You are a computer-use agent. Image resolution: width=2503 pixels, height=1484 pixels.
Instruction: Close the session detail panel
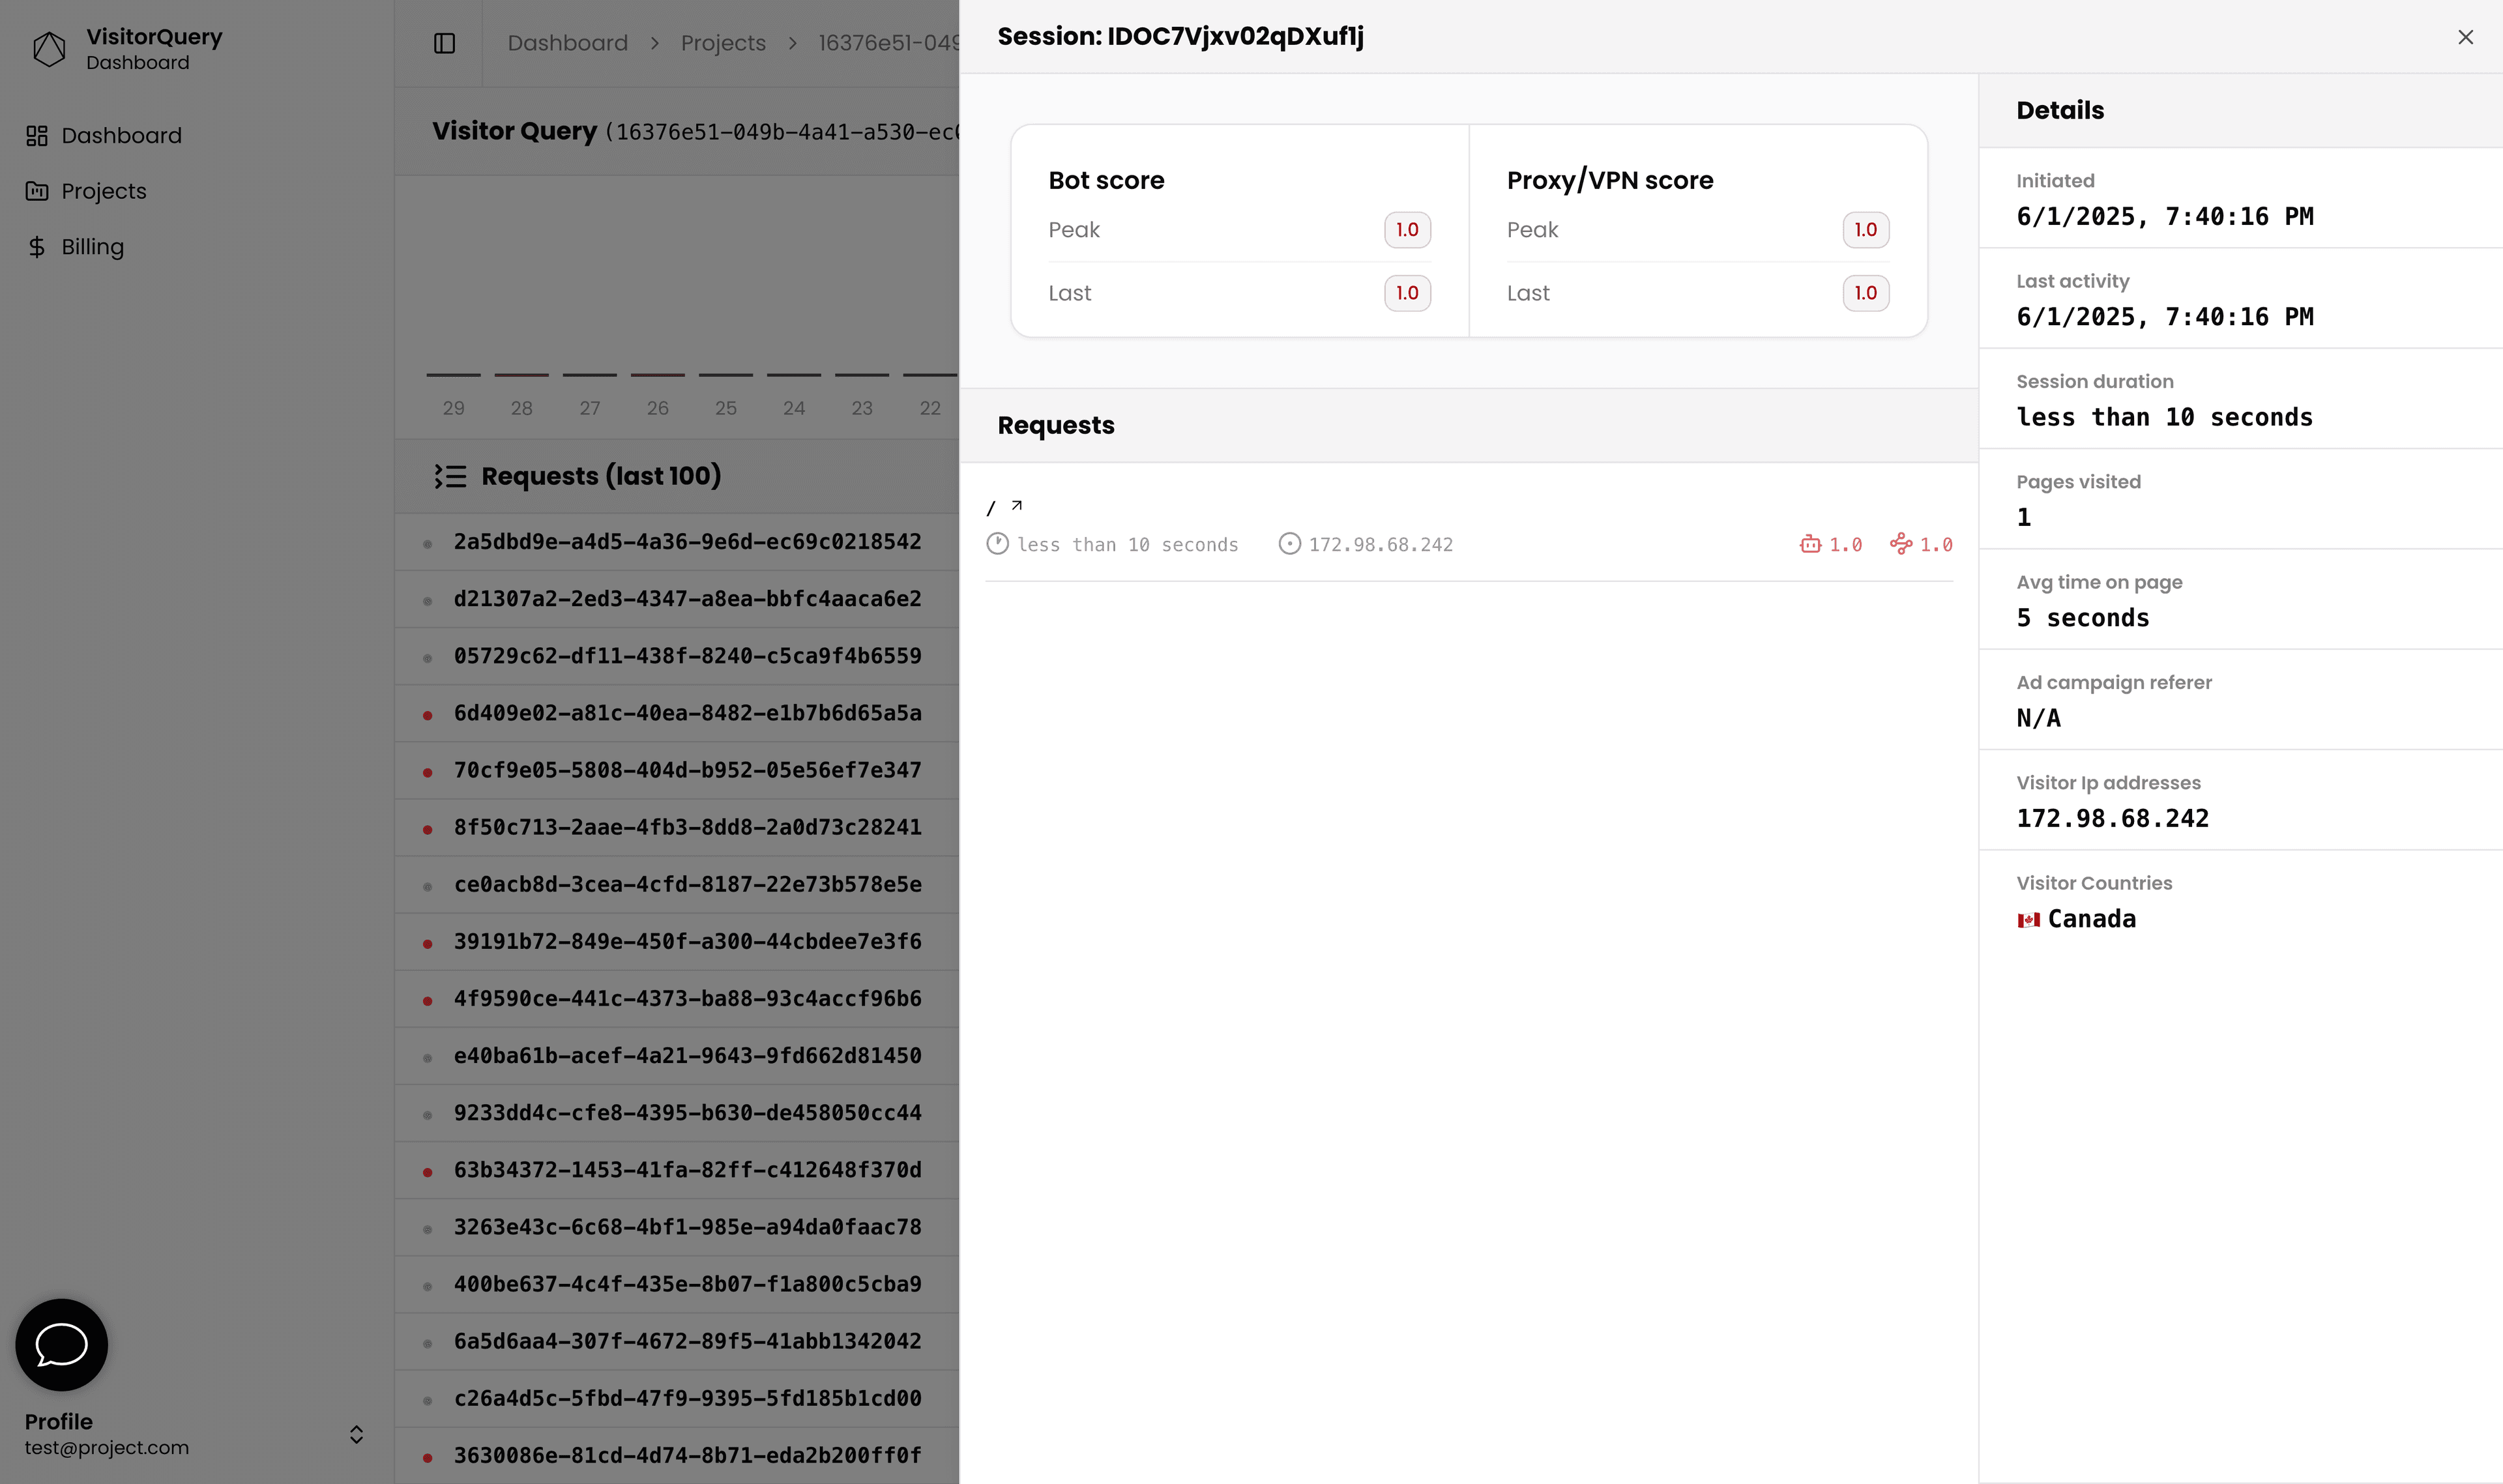pyautogui.click(x=2465, y=37)
